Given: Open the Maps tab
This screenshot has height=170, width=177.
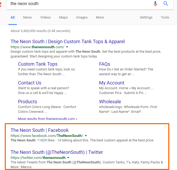Looking at the screenshot, I should click(63, 17).
